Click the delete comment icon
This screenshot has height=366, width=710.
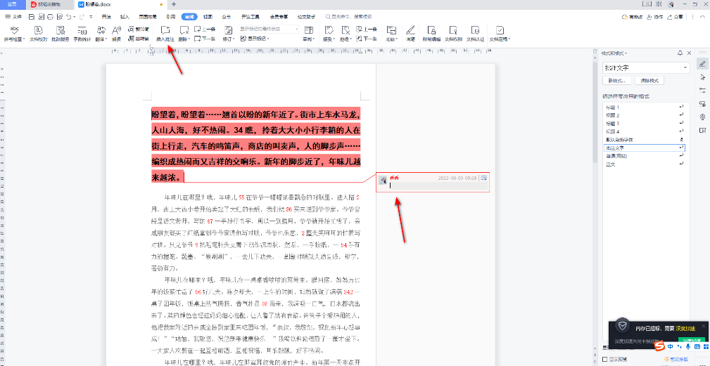coord(184,30)
